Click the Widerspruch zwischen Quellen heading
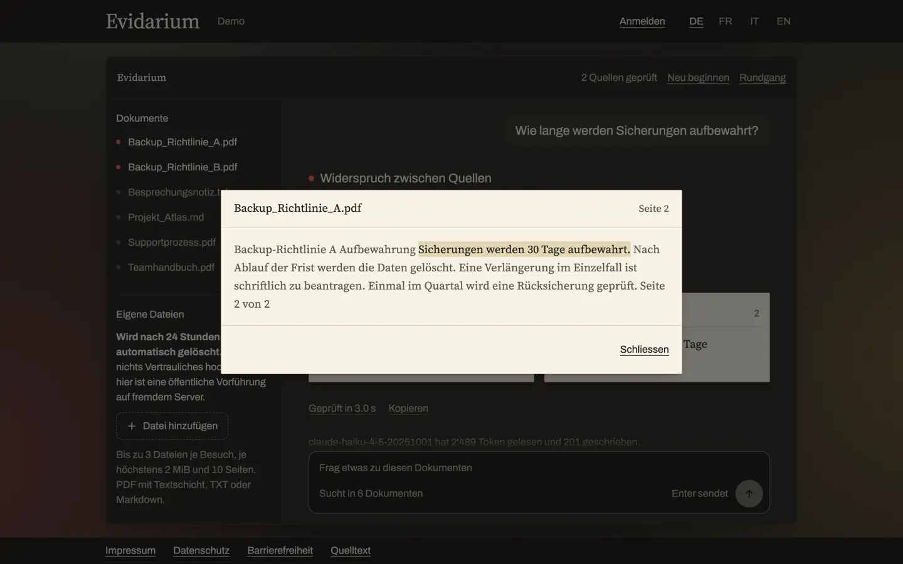Screen dimensions: 903x564 406,179
